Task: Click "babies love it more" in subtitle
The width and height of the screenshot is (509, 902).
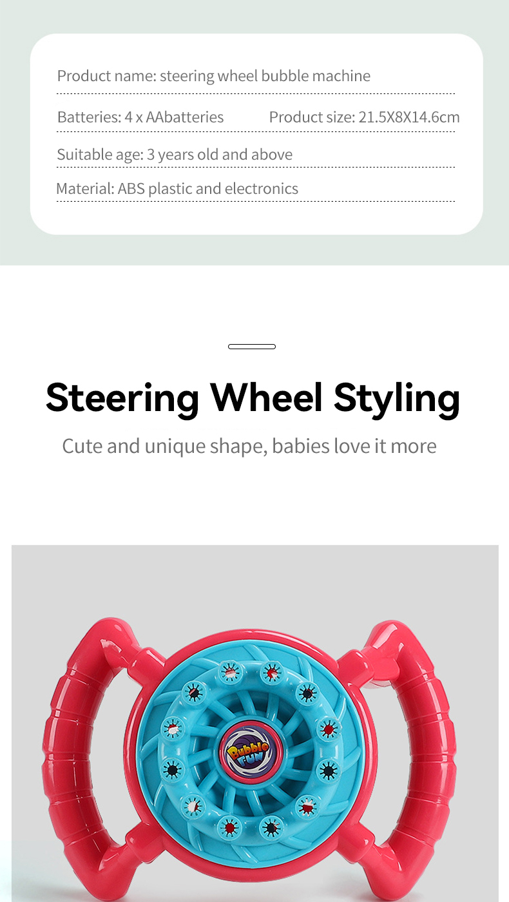Action: pos(354,446)
